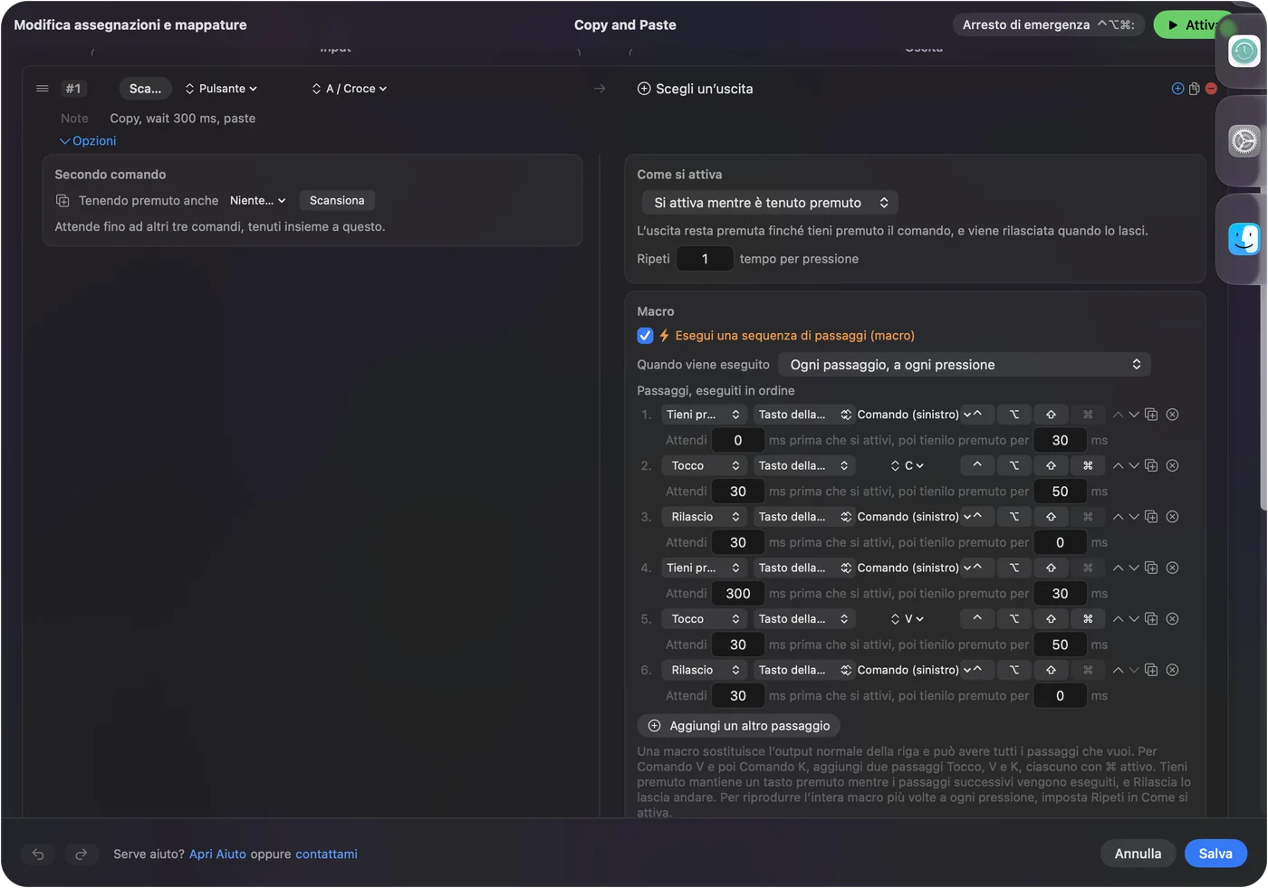Toggle Command modifier on step 2
Image resolution: width=1268 pixels, height=888 pixels.
pyautogui.click(x=1088, y=465)
